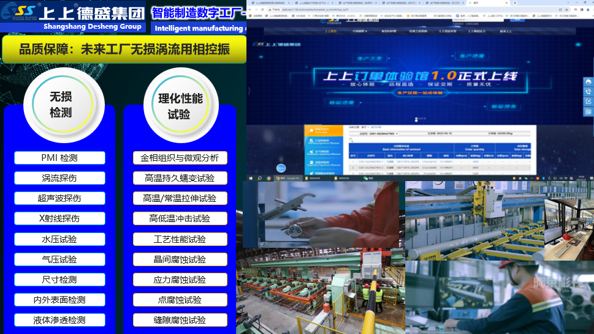This screenshot has width=594, height=334.
Task: Click the Order quantity table header
Action: (x=474, y=147)
